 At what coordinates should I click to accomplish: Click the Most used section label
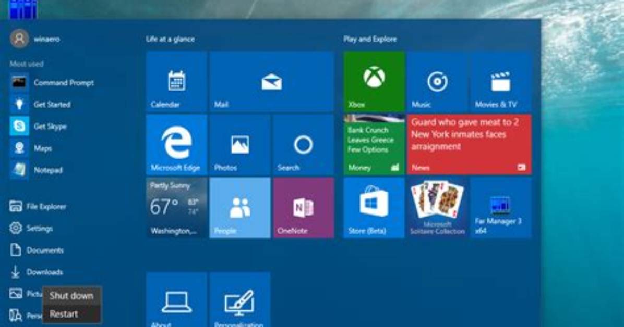27,64
